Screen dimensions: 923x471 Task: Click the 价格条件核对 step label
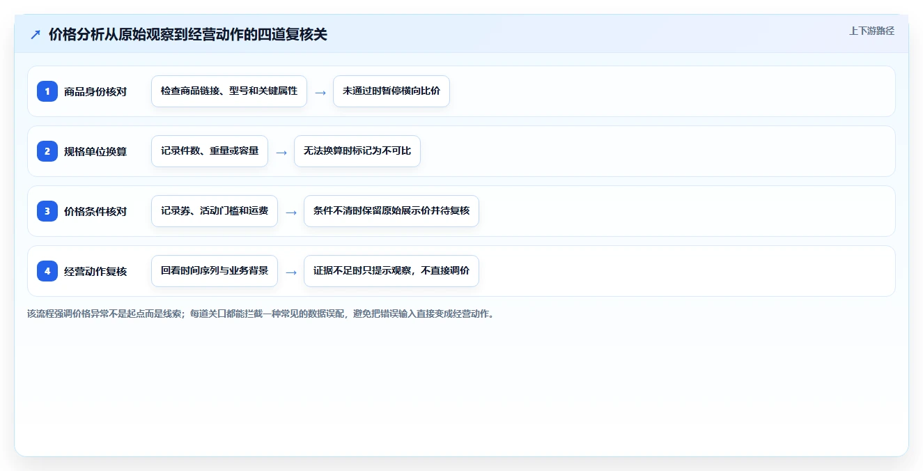coord(95,211)
